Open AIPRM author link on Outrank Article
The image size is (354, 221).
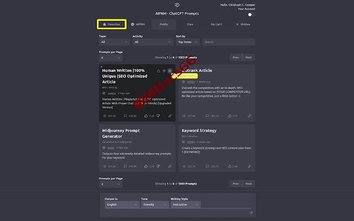(x=191, y=82)
